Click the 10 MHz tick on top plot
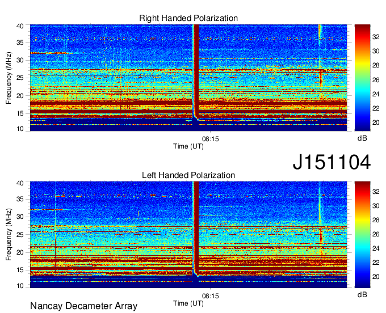386x313 pixels. 20,129
